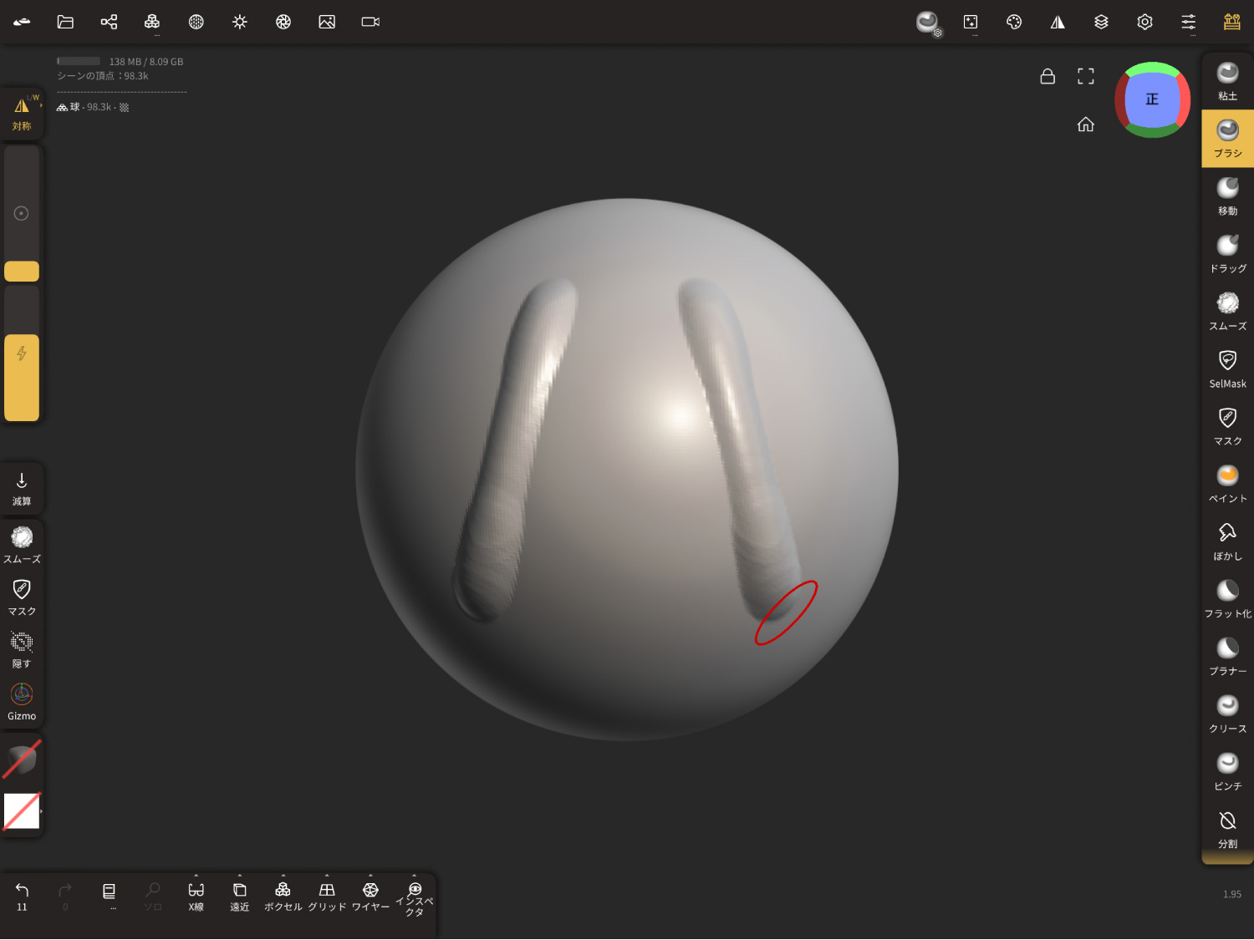
Task: Select the 粘土 (Clay) brush tool
Action: pos(1226,81)
